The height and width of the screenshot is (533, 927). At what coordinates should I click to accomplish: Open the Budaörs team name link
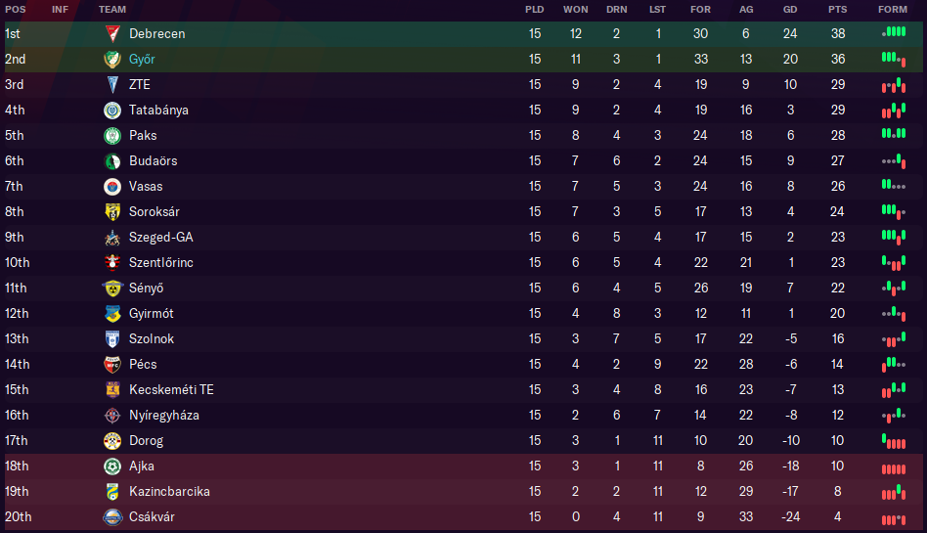click(x=153, y=160)
